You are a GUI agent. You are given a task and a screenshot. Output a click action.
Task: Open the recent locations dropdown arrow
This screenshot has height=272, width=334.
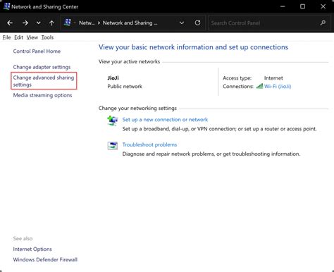click(39, 23)
